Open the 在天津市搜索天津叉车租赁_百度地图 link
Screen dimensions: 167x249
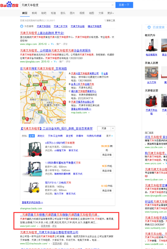click(x=43, y=69)
